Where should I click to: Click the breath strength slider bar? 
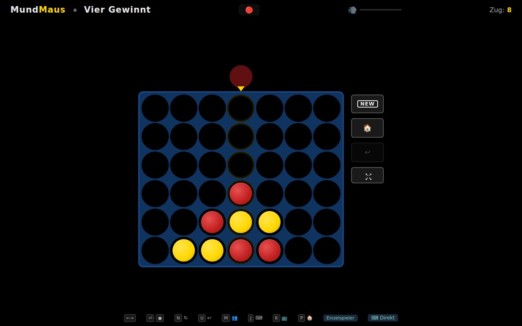380,9
